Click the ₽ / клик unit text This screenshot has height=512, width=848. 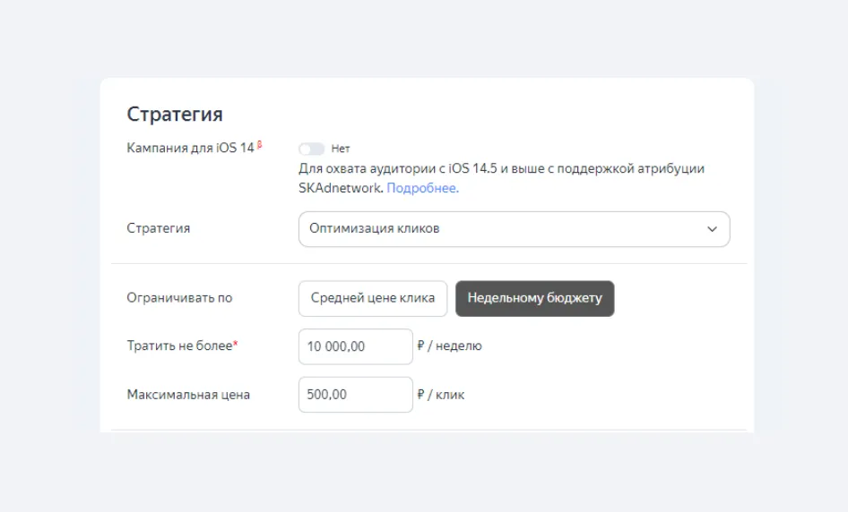(x=441, y=395)
